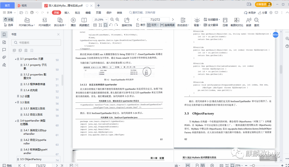
Task: Collapse 3.4 typeHandler 类型处理器 node
Action: [x=16, y=121]
